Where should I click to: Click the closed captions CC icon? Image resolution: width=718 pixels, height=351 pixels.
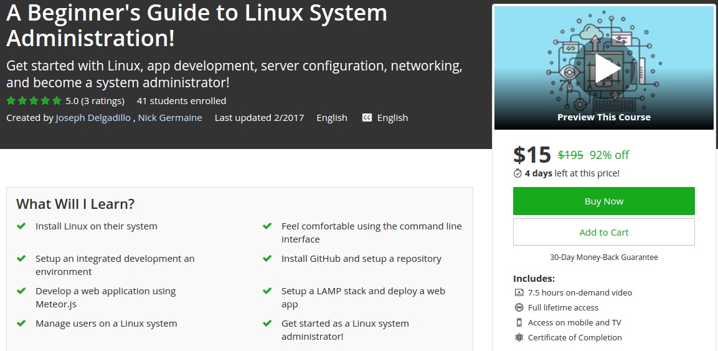point(367,118)
